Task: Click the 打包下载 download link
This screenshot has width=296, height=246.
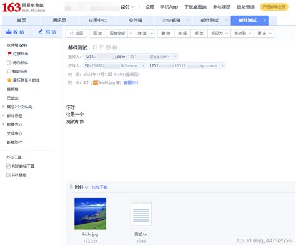Action: (99, 187)
